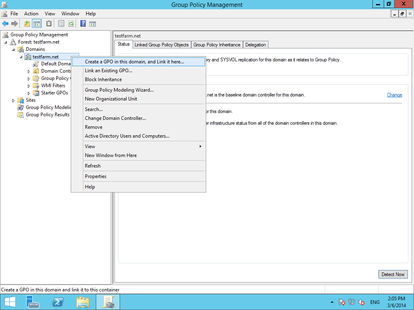Go back with the blue Back arrow
The image size is (414, 310).
[5, 24]
